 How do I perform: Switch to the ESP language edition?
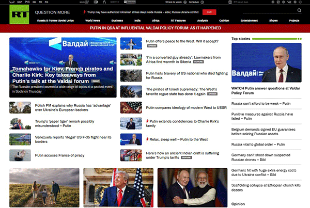pyautogui.click(x=19, y=2)
